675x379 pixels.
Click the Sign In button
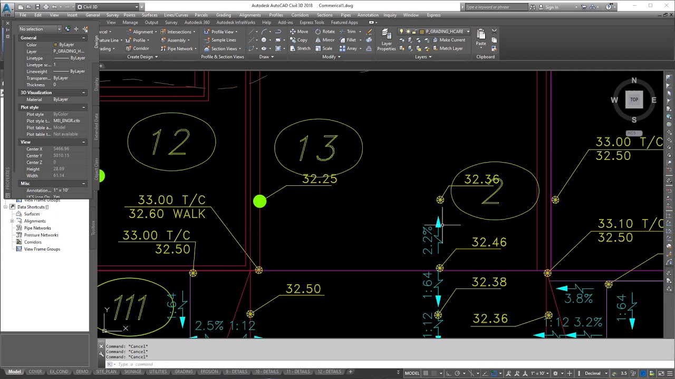coord(548,7)
